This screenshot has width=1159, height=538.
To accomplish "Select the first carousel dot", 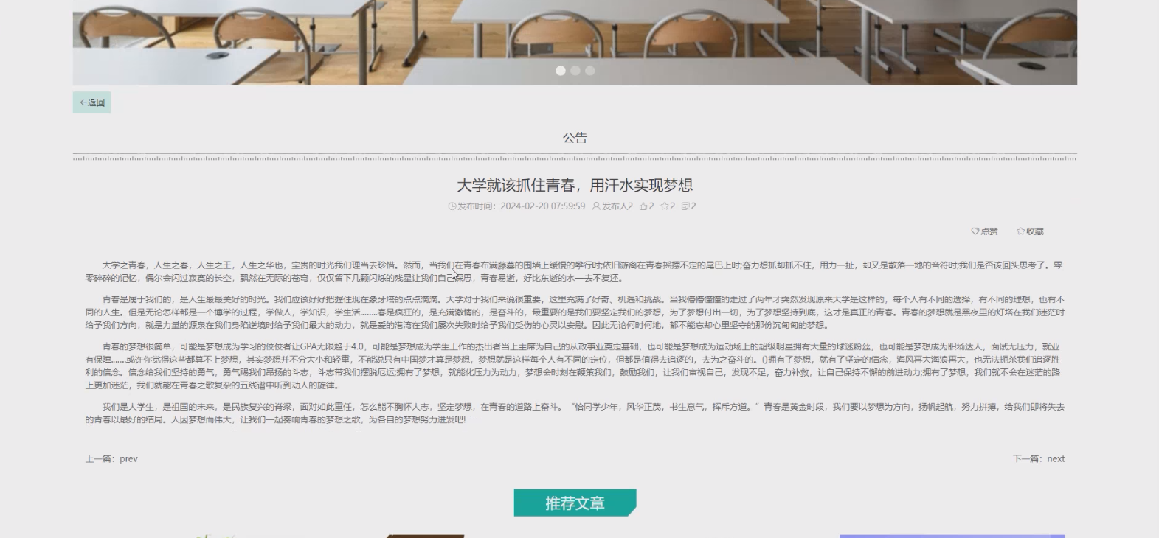I will pyautogui.click(x=561, y=71).
